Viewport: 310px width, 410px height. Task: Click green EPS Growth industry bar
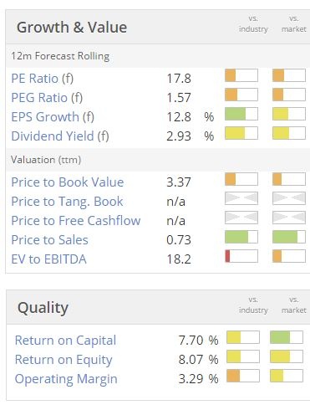coord(241,114)
